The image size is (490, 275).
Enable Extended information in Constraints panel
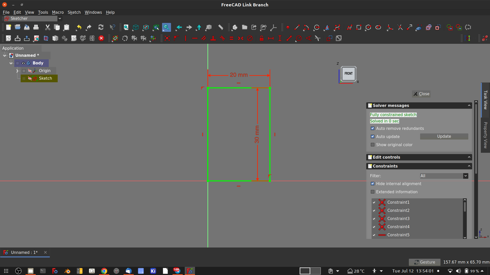point(373,192)
